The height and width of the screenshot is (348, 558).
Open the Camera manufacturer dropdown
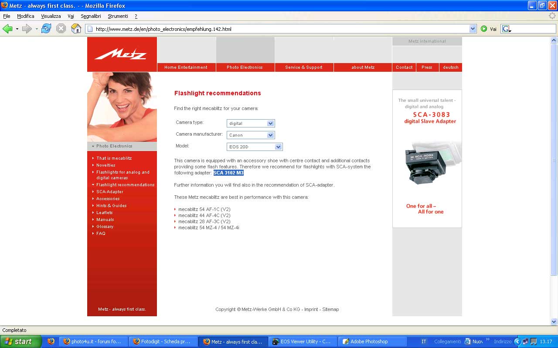(x=270, y=135)
